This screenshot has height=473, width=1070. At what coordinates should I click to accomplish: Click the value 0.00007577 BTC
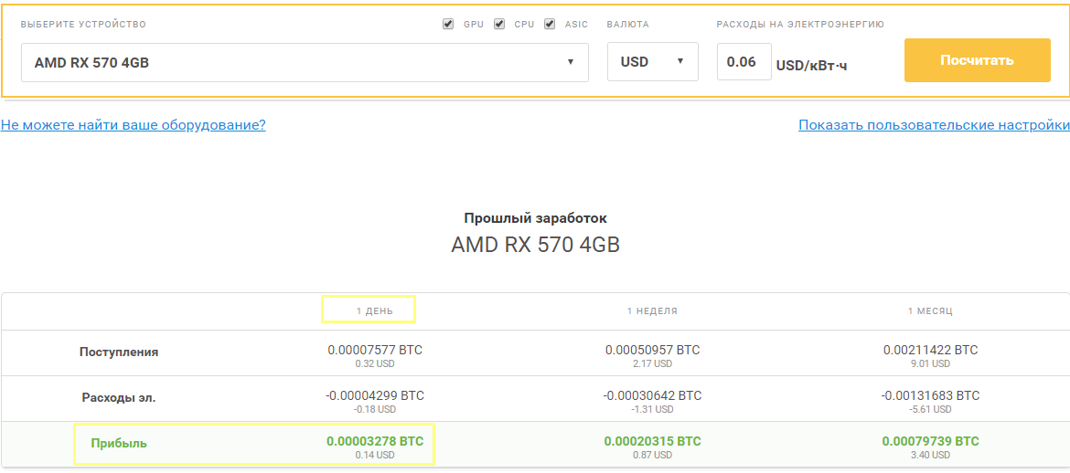click(x=375, y=351)
